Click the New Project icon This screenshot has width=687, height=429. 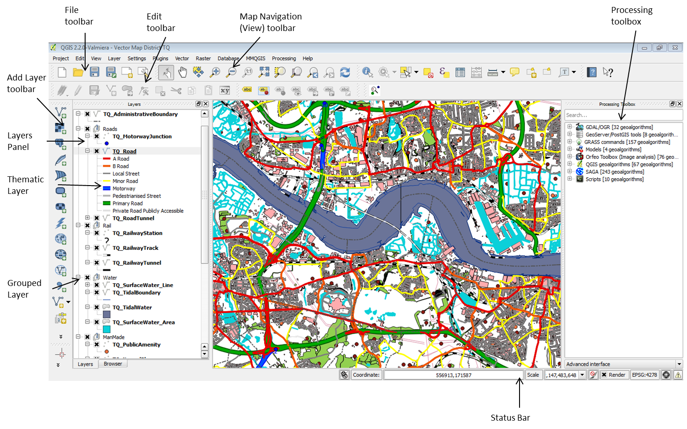click(62, 72)
